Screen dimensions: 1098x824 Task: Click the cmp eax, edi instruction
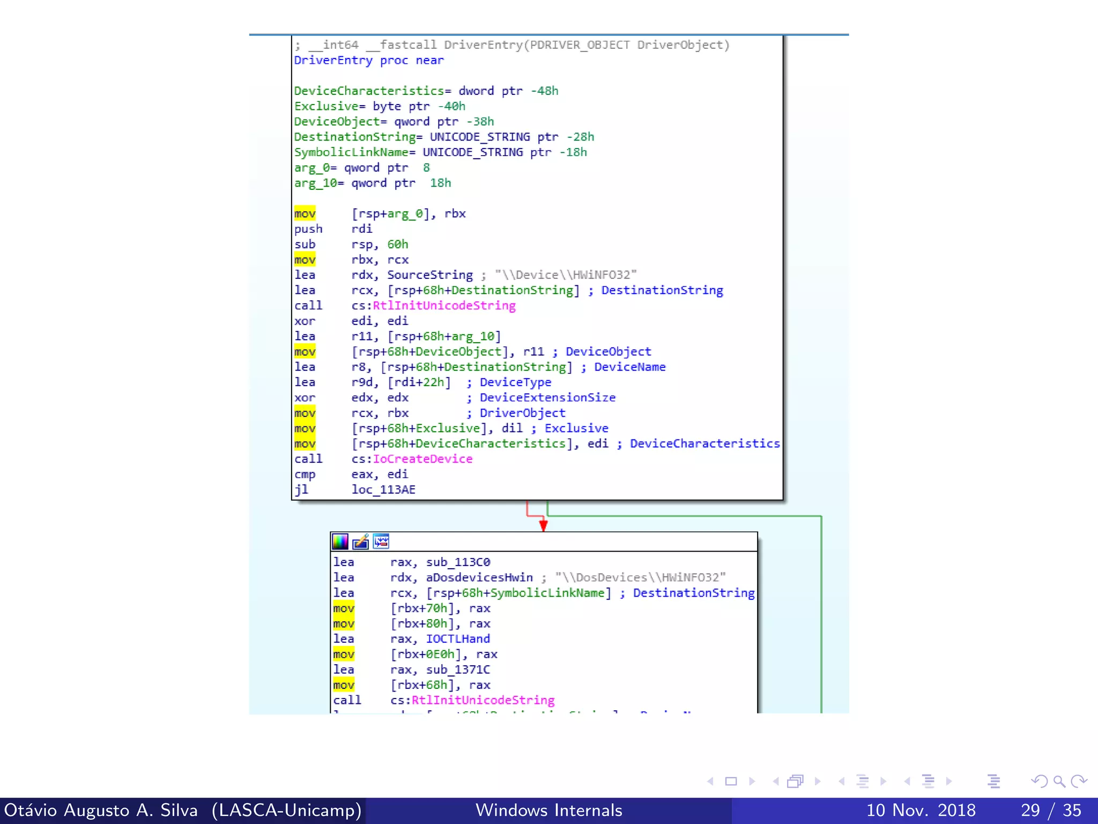351,474
